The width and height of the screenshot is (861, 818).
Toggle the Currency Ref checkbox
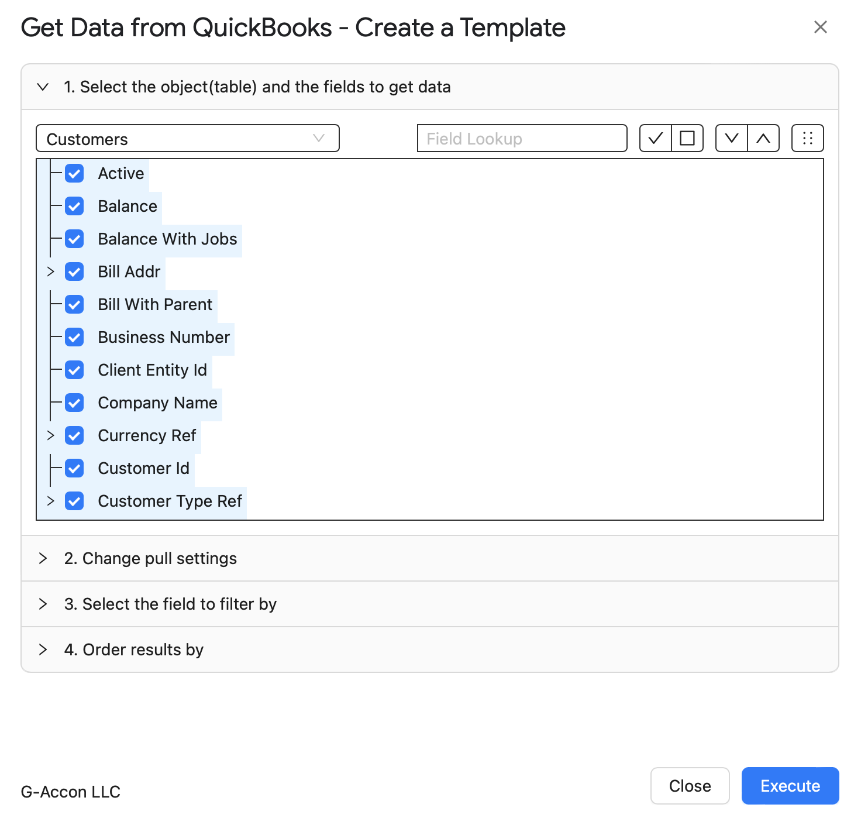click(x=74, y=435)
